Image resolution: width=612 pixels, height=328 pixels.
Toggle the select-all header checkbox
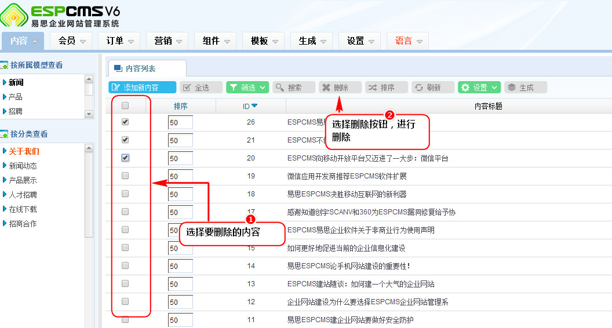point(125,105)
